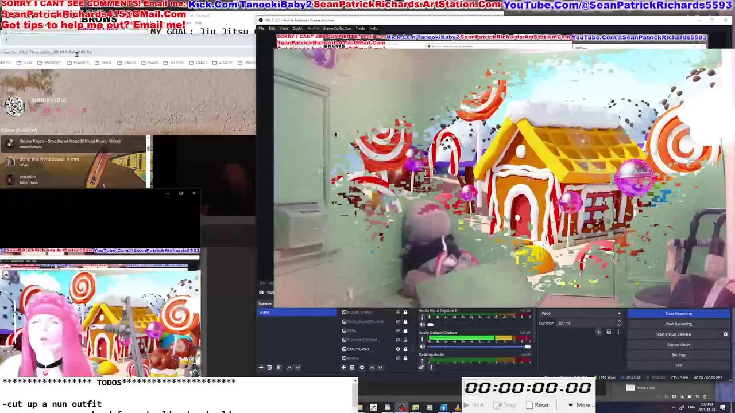The width and height of the screenshot is (735, 413).
Task: Enable Studio Mode button
Action: pyautogui.click(x=678, y=345)
